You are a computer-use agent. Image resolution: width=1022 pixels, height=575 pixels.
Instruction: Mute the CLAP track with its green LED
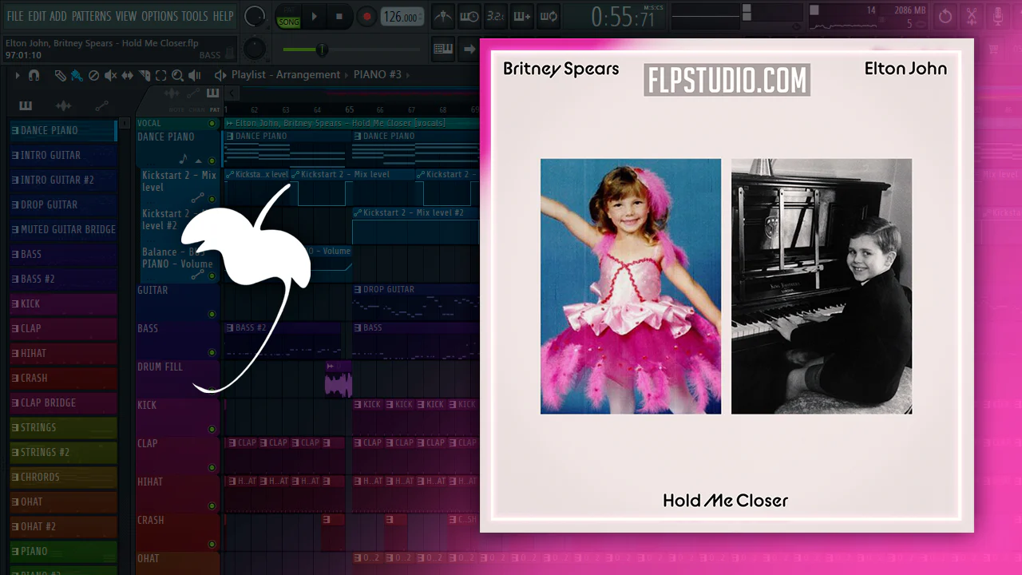coord(212,468)
